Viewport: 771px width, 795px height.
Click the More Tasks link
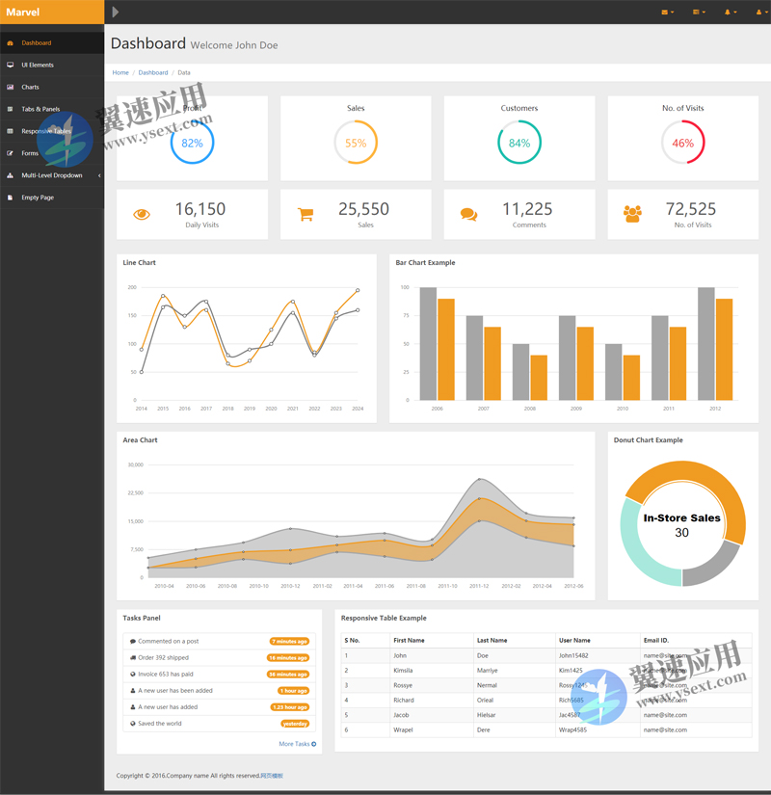pyautogui.click(x=297, y=744)
